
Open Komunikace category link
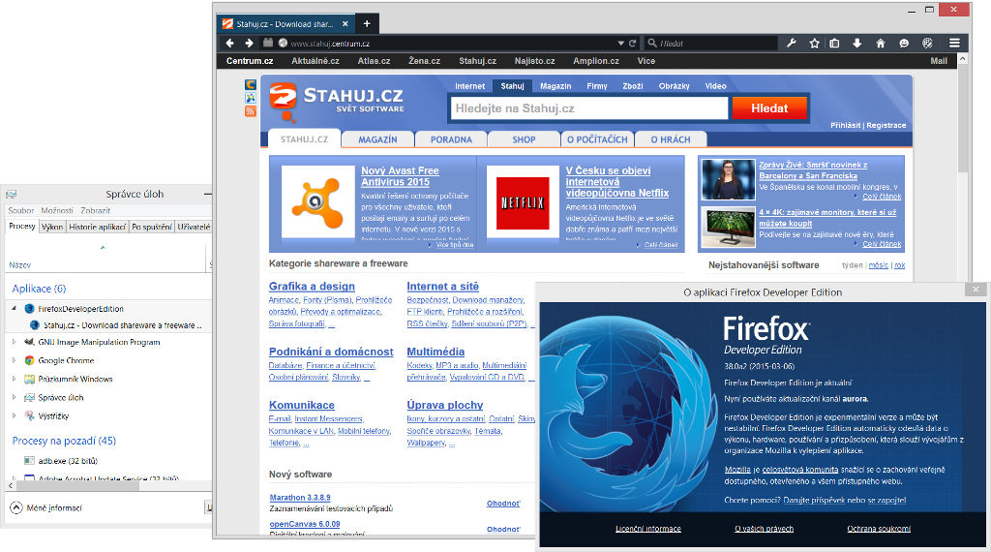302,405
